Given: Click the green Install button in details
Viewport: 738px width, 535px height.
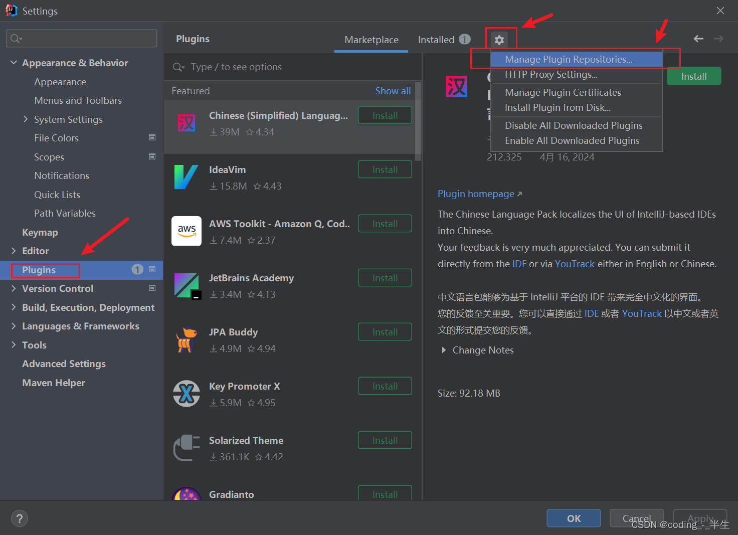Looking at the screenshot, I should click(694, 76).
